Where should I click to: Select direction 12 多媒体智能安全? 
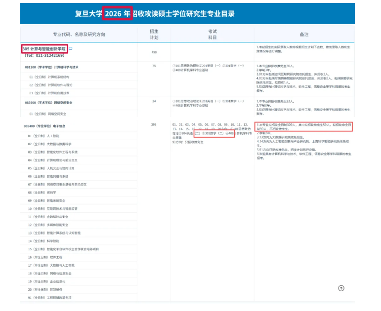point(48,225)
